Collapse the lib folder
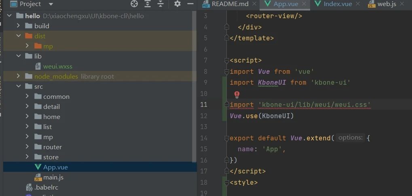The width and height of the screenshot is (412, 196). coord(18,56)
